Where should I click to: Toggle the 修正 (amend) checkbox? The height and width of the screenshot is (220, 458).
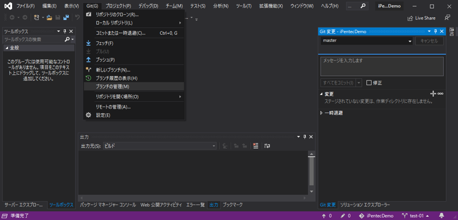[x=369, y=83]
